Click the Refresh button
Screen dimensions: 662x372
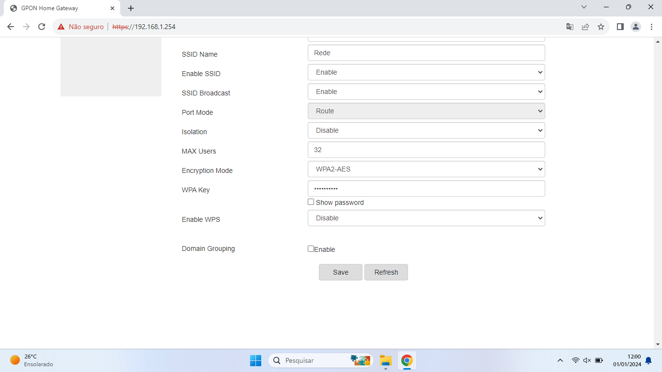click(x=386, y=272)
